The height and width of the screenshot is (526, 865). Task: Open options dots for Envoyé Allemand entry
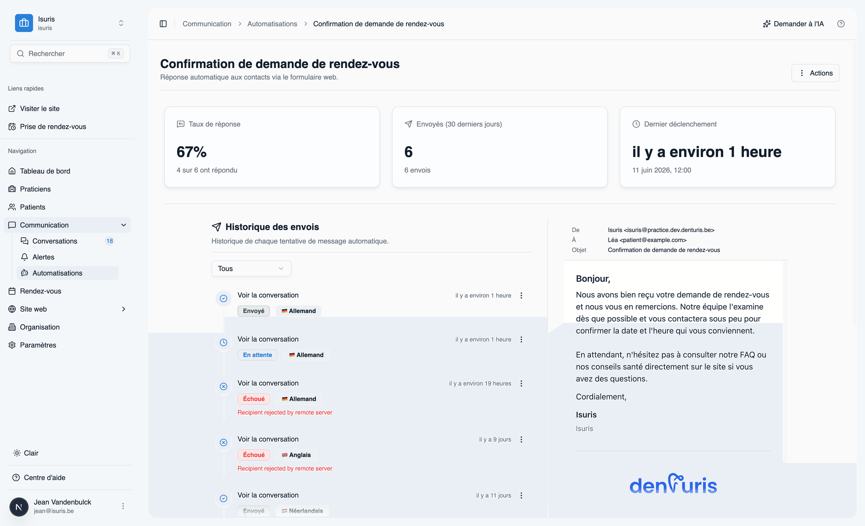521,295
